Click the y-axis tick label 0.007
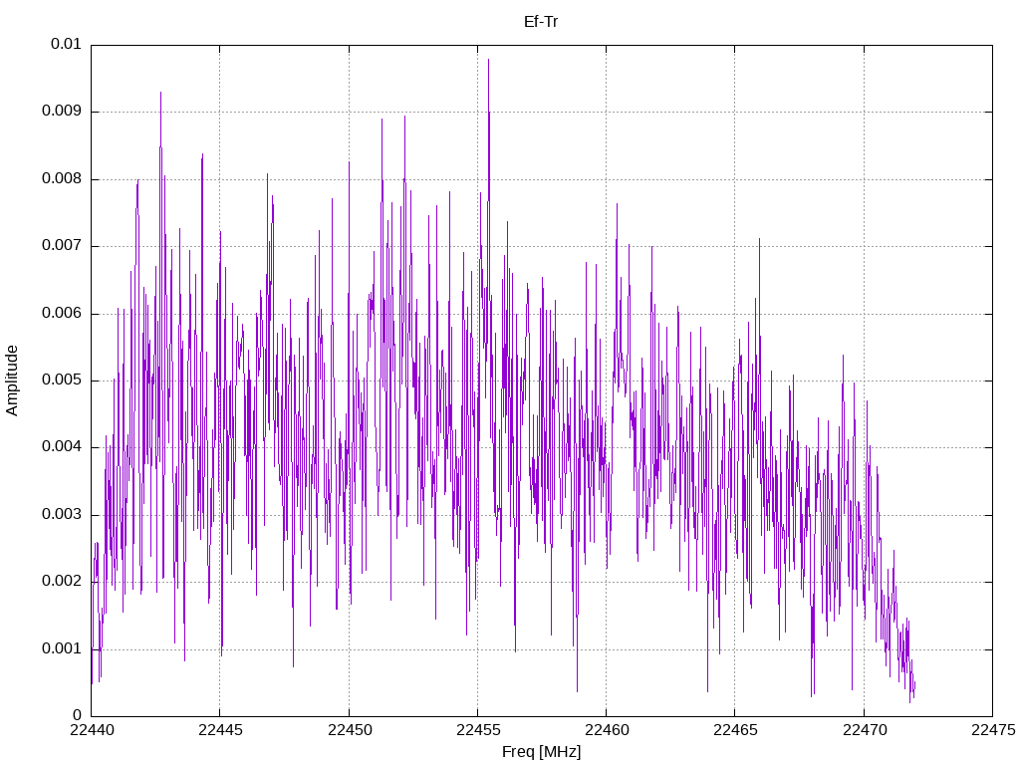 pyautogui.click(x=62, y=245)
